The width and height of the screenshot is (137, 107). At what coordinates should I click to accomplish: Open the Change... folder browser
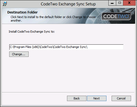tap(19, 54)
